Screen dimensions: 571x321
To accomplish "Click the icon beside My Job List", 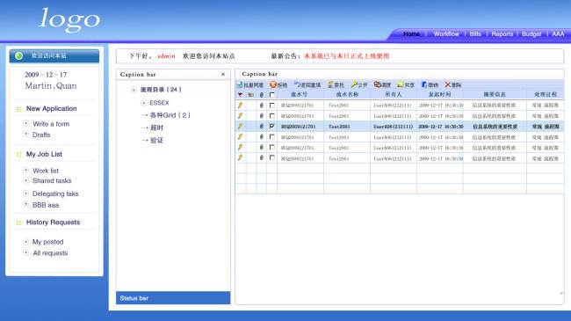I will coord(19,155).
